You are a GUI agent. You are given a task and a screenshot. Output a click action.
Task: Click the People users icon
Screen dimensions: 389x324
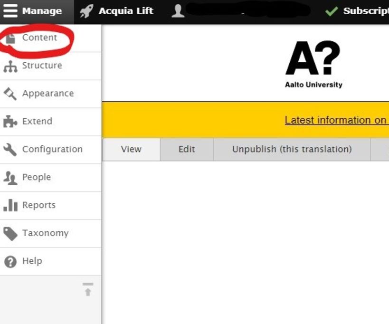10,178
